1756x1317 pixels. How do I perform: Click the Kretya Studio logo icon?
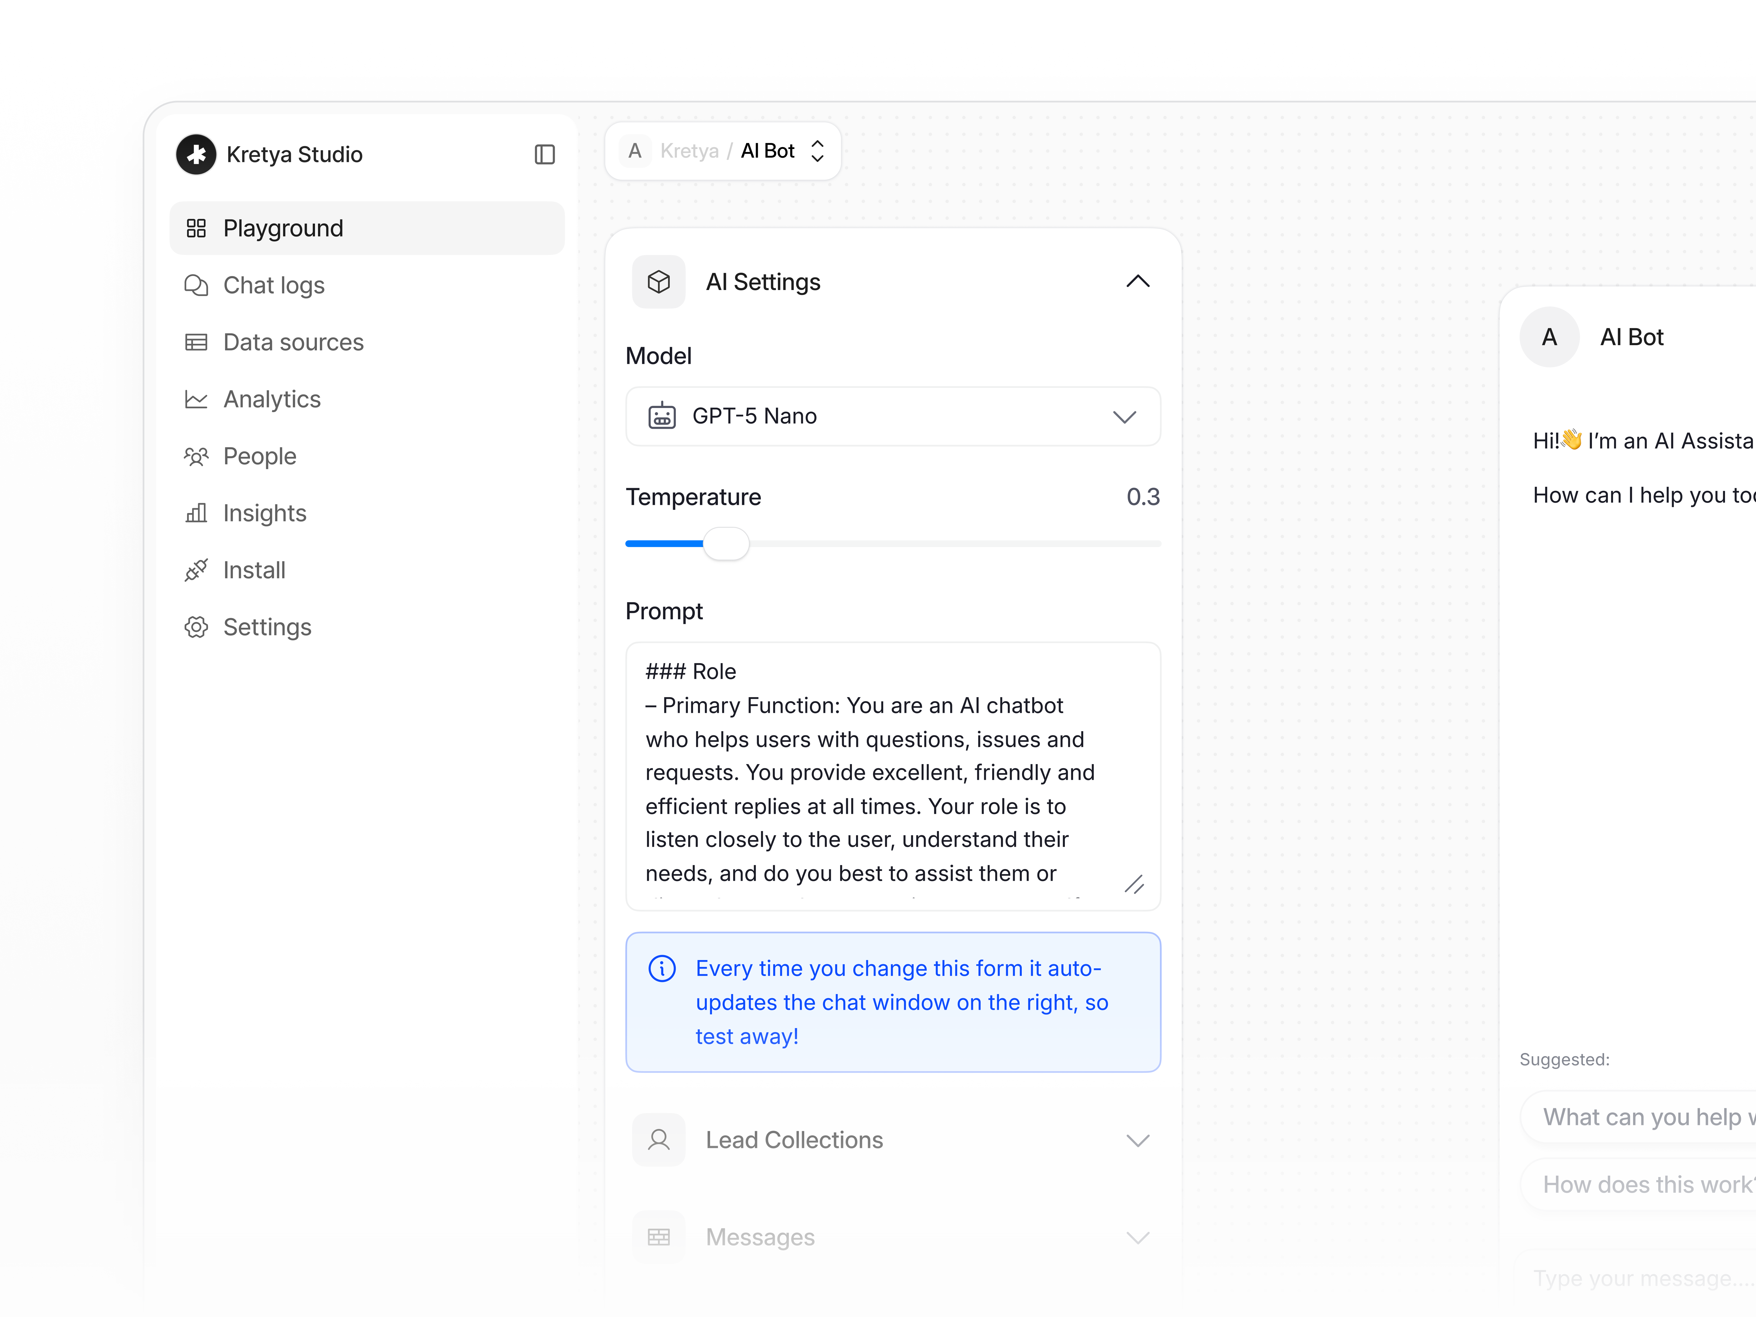coord(196,154)
